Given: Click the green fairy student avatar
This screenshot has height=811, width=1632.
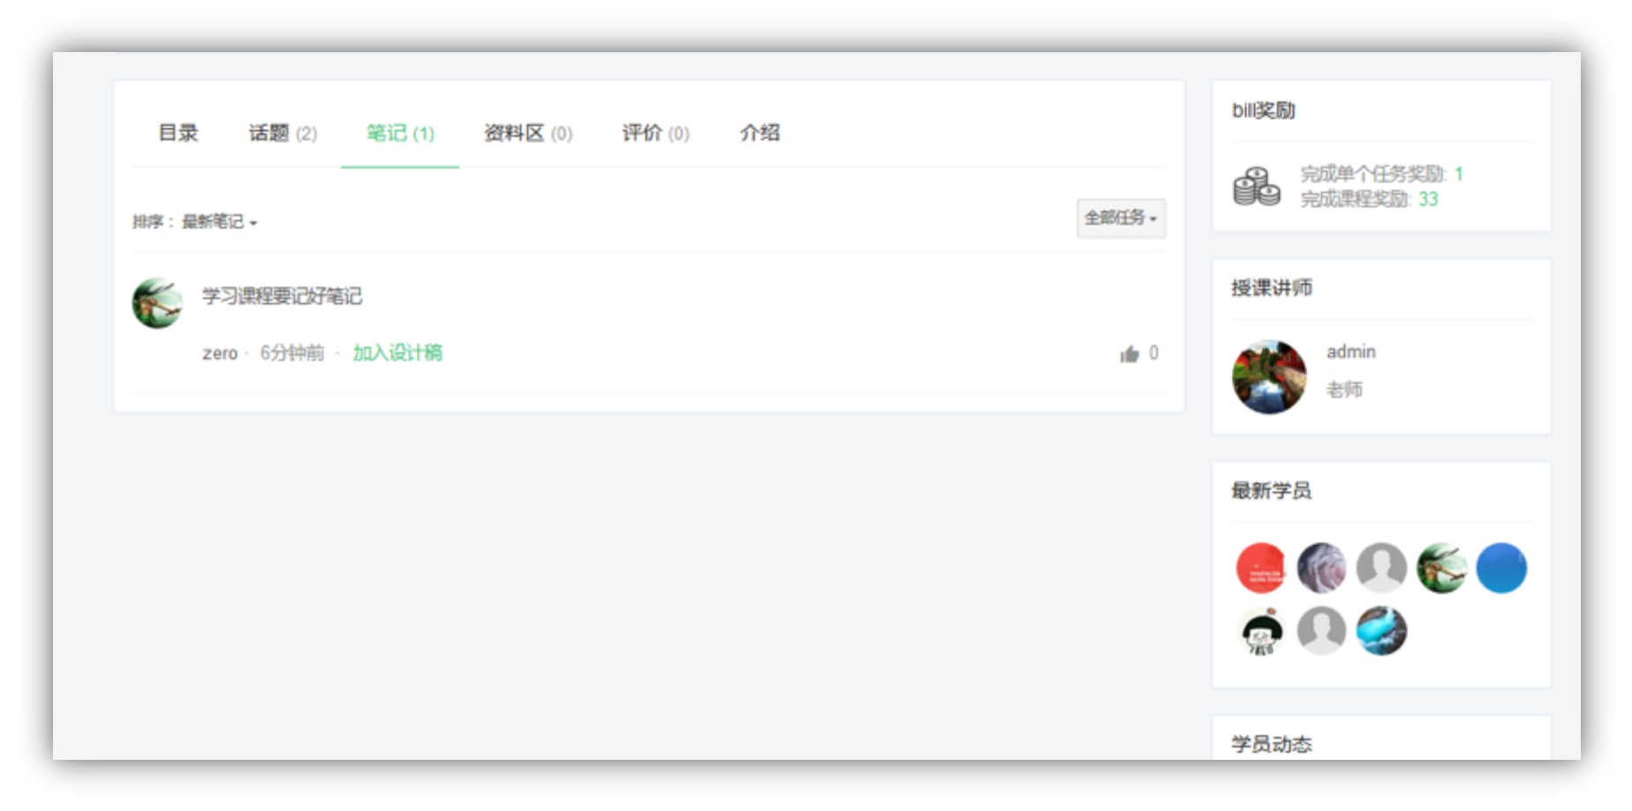Looking at the screenshot, I should pos(1441,569).
